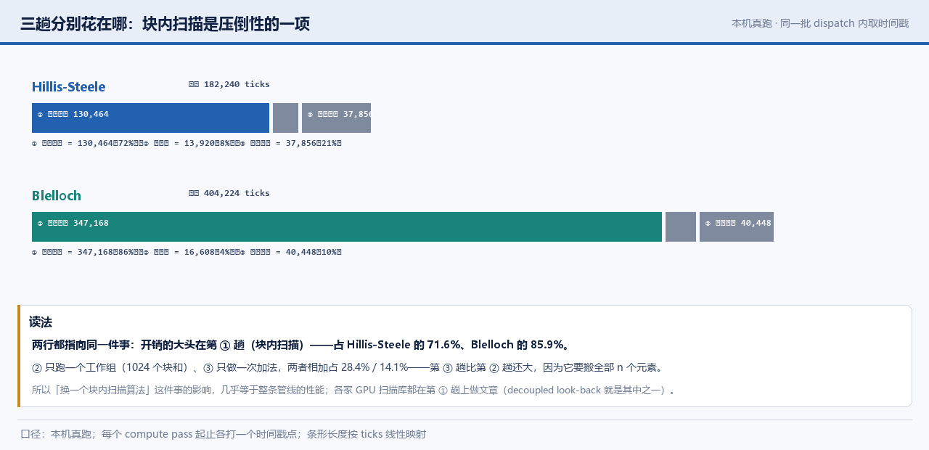Viewport: 929px width, 450px height.
Task: Click the teal Blelloch bar segment 347,168
Action: pos(347,226)
